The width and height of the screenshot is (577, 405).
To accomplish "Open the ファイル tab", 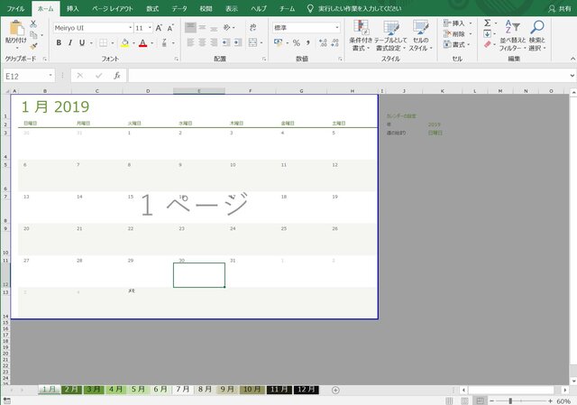I will click(15, 8).
